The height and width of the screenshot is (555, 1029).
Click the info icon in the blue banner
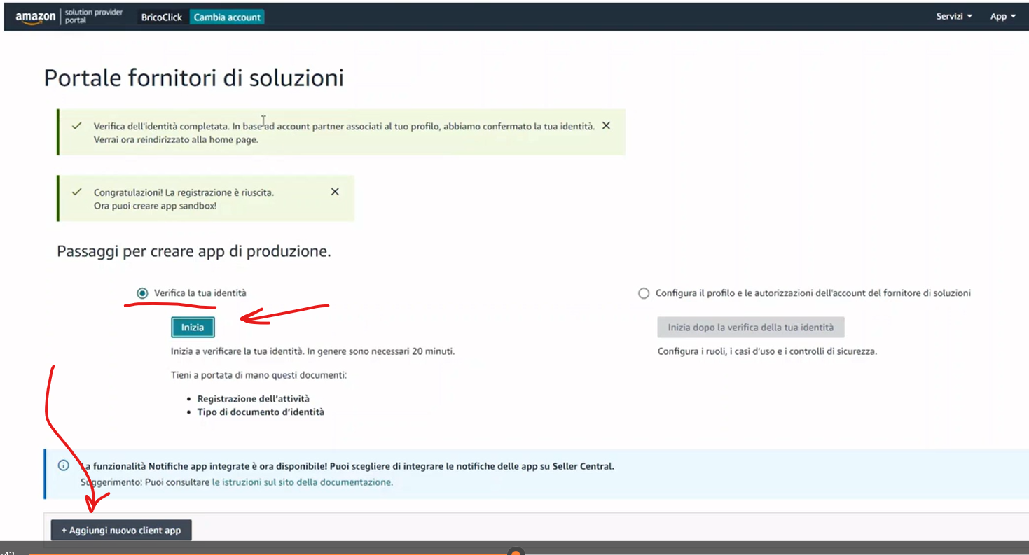pyautogui.click(x=64, y=465)
